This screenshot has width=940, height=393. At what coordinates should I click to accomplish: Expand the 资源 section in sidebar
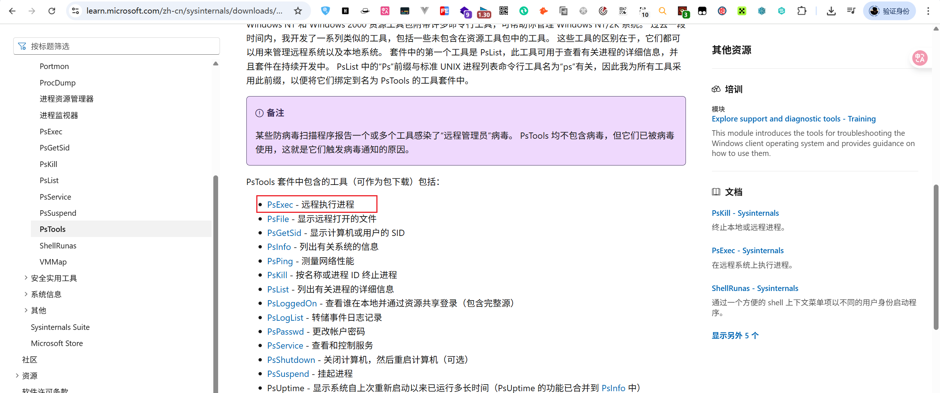coord(17,375)
